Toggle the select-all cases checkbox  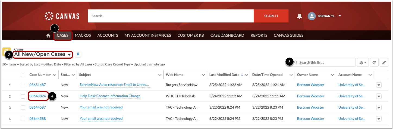[x=23, y=75]
